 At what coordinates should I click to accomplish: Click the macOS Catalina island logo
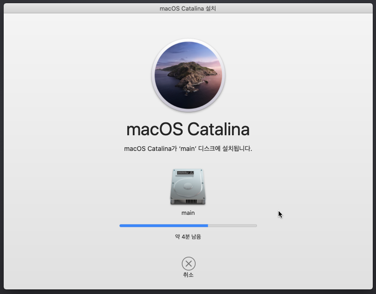[x=188, y=75]
